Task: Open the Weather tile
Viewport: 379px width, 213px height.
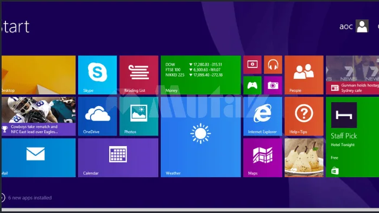Action: [200, 137]
